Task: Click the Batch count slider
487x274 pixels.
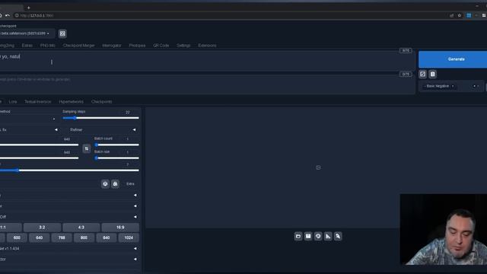Action: [x=116, y=145]
